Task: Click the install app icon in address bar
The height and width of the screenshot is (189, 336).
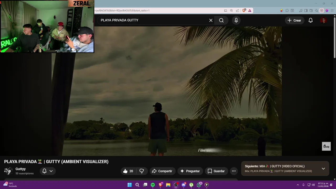Action: [x=225, y=10]
